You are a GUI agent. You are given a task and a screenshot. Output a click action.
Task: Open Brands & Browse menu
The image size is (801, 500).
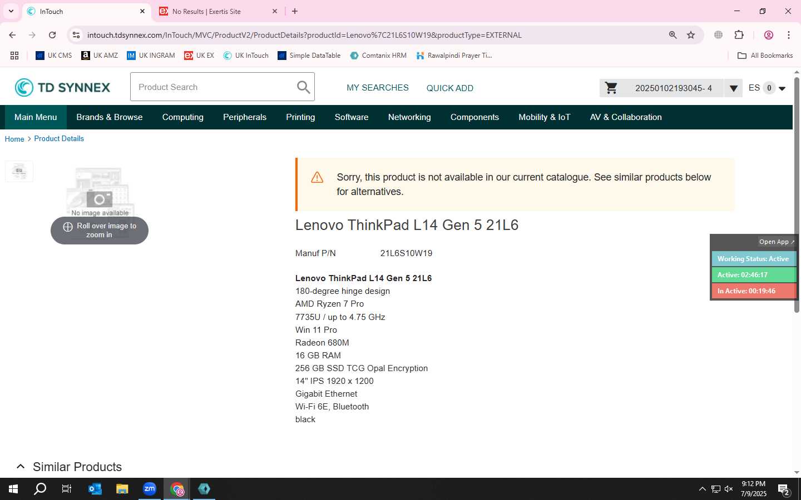tap(110, 117)
